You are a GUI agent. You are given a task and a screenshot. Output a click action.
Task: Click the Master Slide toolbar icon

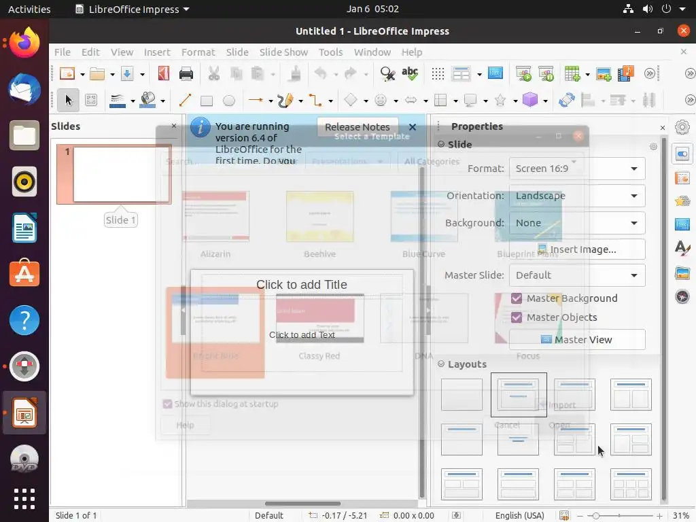(x=495, y=73)
